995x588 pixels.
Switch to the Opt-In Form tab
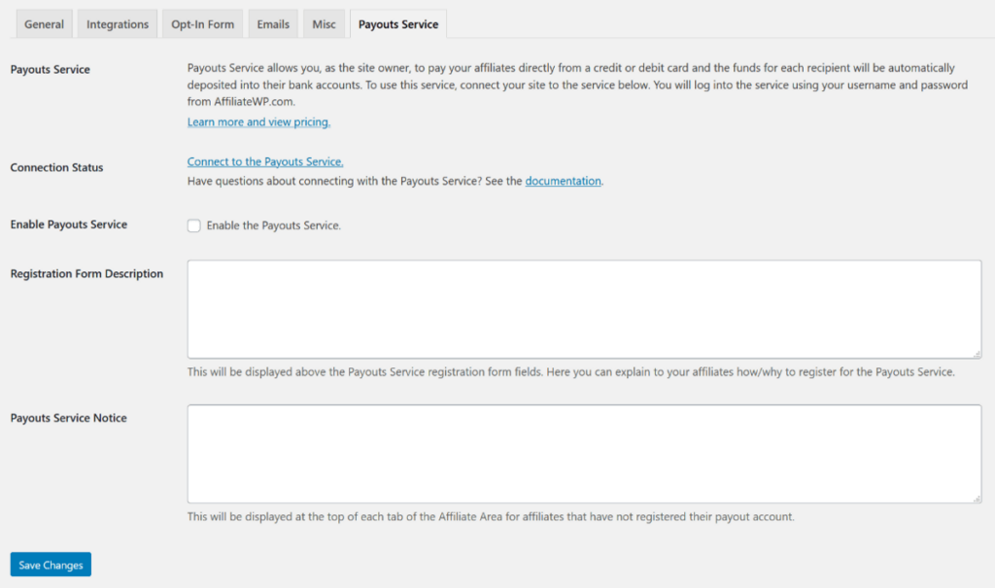[202, 23]
